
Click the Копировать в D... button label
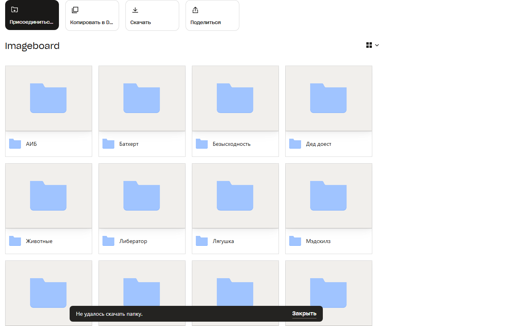pyautogui.click(x=92, y=23)
